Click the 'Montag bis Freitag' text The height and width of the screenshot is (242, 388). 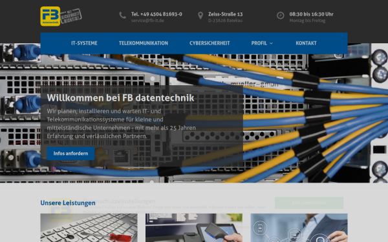pos(307,21)
